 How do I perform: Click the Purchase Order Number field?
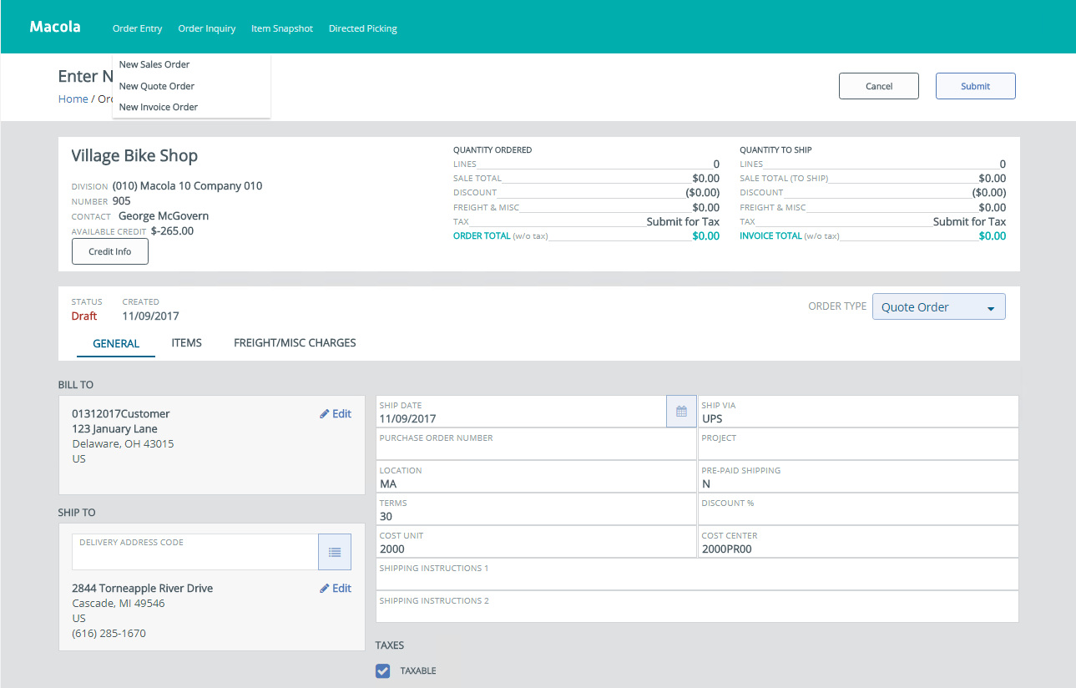536,444
